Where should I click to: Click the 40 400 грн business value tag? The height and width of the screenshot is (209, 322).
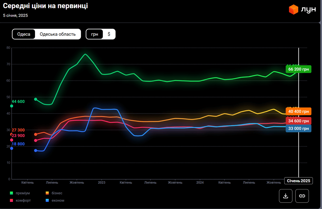tap(299, 112)
